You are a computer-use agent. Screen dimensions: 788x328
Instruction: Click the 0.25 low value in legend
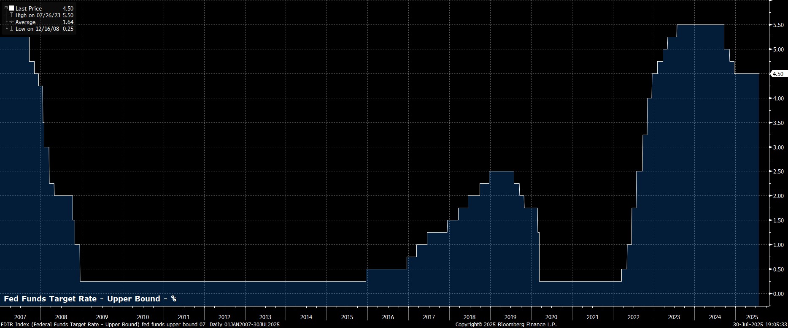pyautogui.click(x=68, y=29)
